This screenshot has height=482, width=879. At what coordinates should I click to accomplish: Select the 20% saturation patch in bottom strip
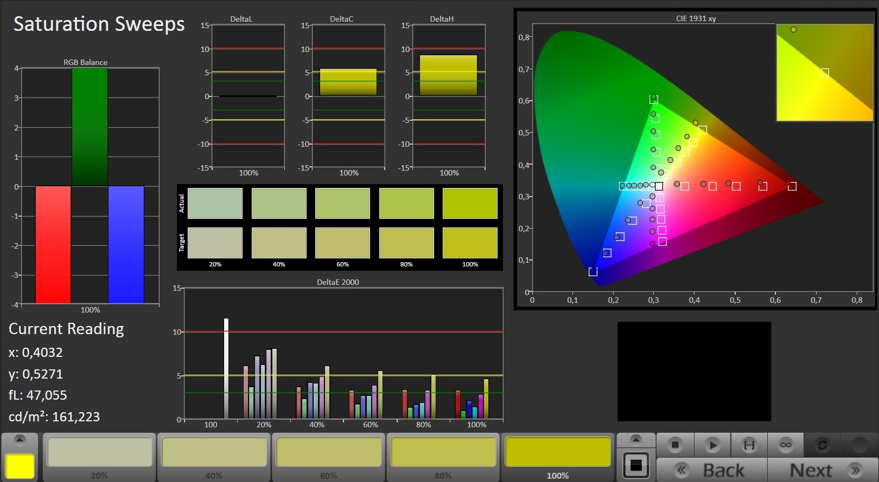click(100, 452)
